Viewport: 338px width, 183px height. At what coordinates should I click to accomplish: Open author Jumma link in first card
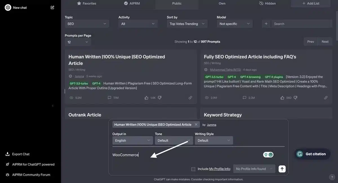(79, 76)
